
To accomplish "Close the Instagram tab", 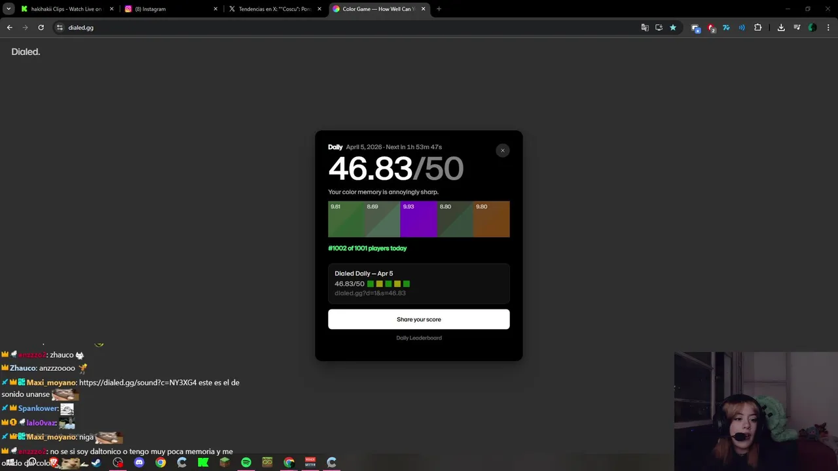I will tap(215, 9).
